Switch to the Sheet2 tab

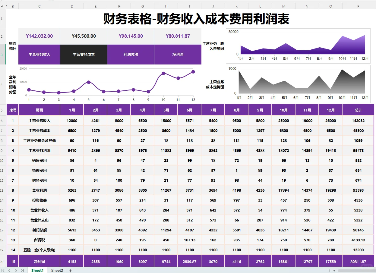pyautogui.click(x=57, y=270)
